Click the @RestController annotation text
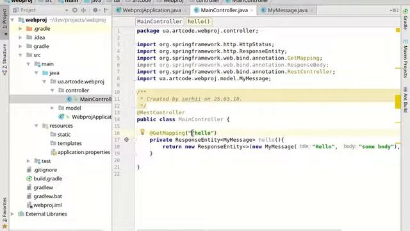Screen dimensions: 410x231 pos(161,112)
